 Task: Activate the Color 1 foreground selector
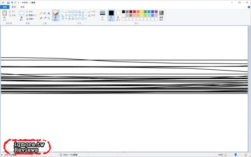tap(111, 15)
